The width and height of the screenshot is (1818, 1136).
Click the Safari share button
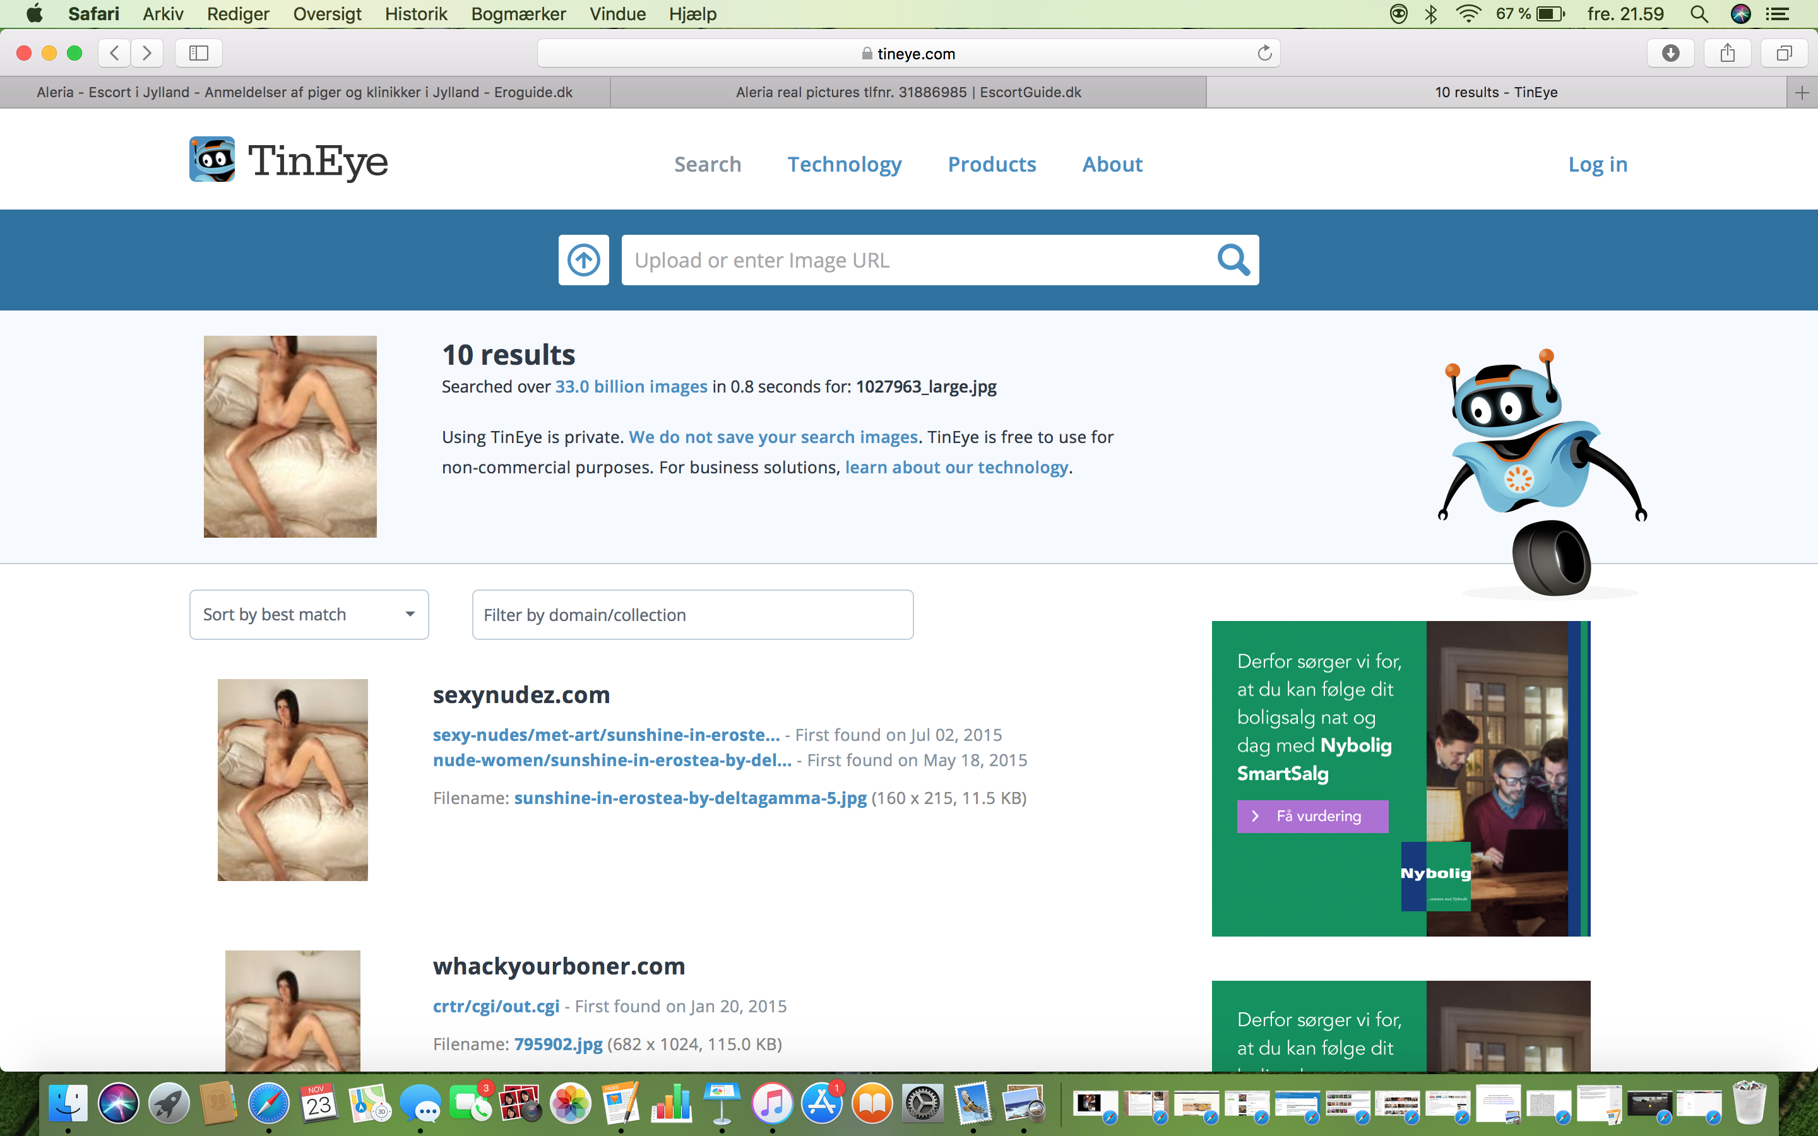[x=1728, y=52]
